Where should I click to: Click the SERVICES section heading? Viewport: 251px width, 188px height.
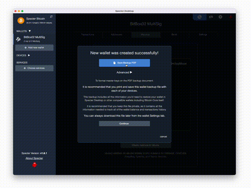point(22,63)
